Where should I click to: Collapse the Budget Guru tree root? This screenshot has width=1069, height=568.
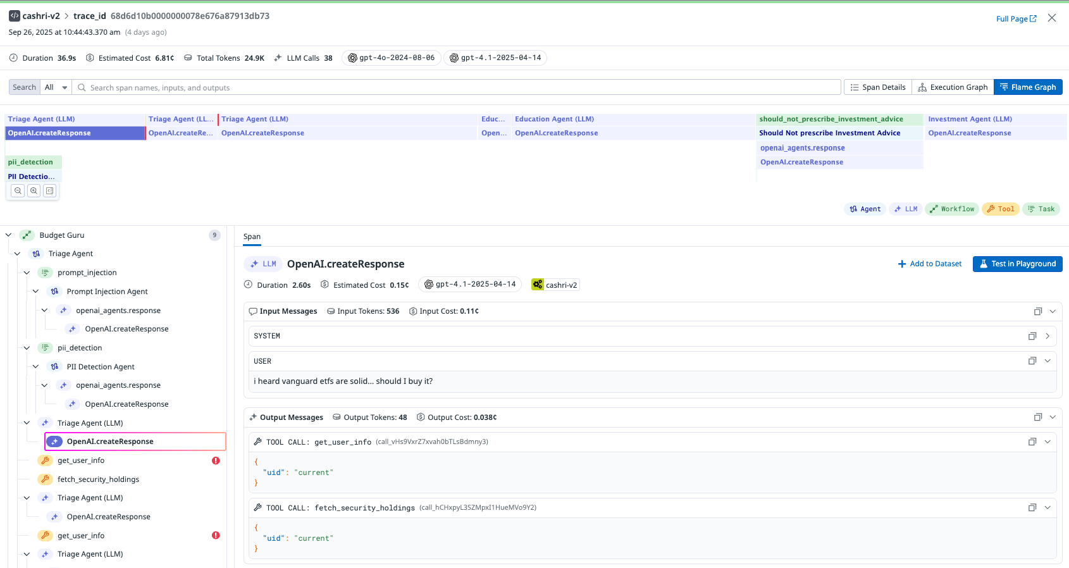click(9, 235)
